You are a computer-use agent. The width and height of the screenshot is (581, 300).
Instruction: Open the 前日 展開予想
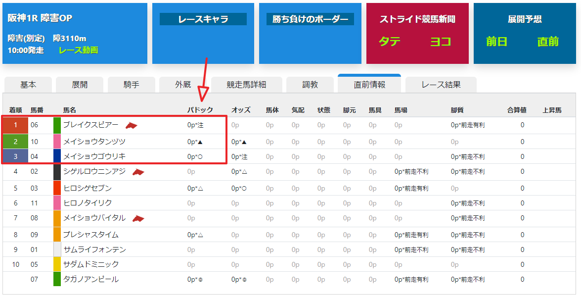click(x=496, y=42)
